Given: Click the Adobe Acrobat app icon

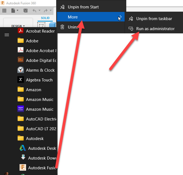Looking at the screenshot, I should click(x=21, y=50).
